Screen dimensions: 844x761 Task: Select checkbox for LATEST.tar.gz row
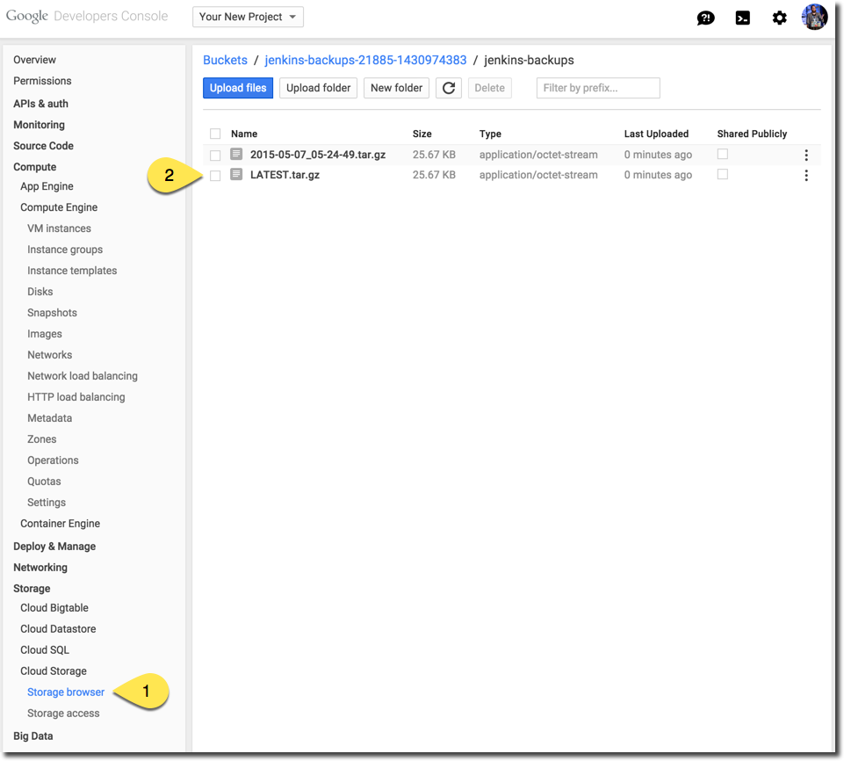click(x=215, y=176)
